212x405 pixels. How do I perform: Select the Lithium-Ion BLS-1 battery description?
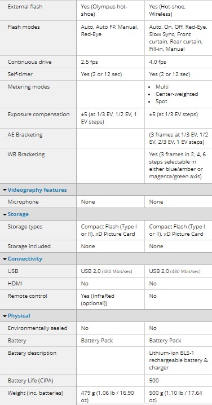[178, 360]
